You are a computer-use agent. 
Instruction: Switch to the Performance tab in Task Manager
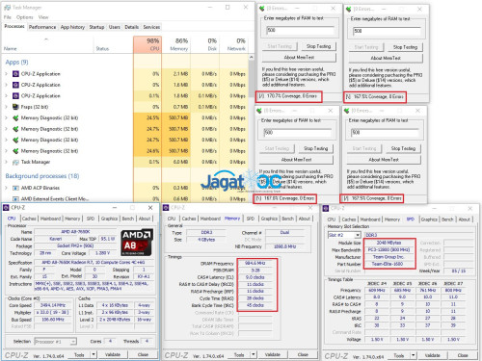coord(42,27)
